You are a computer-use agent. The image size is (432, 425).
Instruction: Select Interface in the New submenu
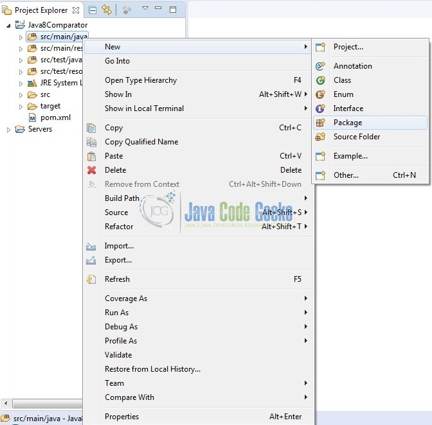370,108
